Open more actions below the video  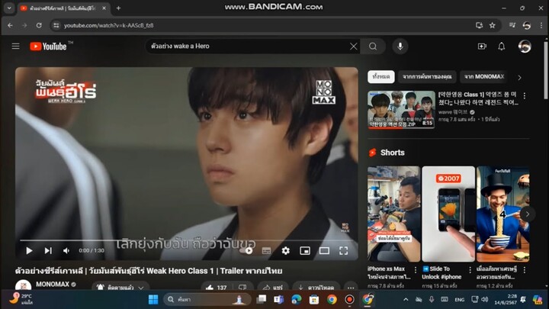point(351,288)
